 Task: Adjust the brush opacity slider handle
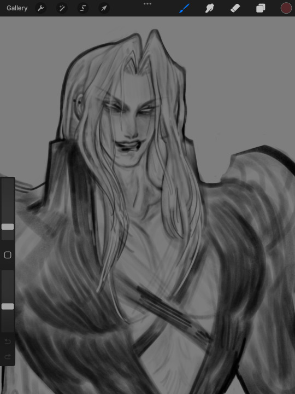(8, 306)
